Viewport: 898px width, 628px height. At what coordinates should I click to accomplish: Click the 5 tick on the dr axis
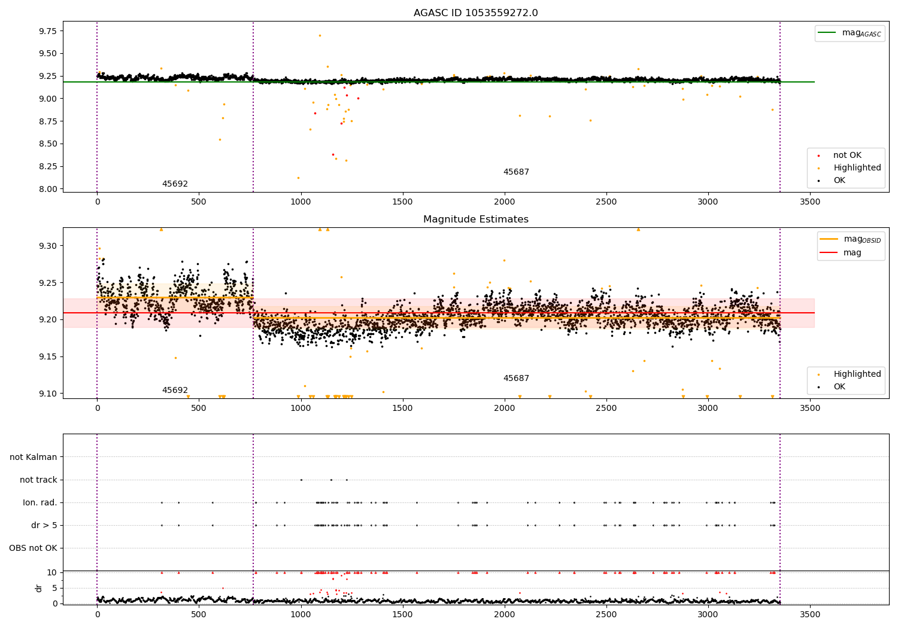55,589
